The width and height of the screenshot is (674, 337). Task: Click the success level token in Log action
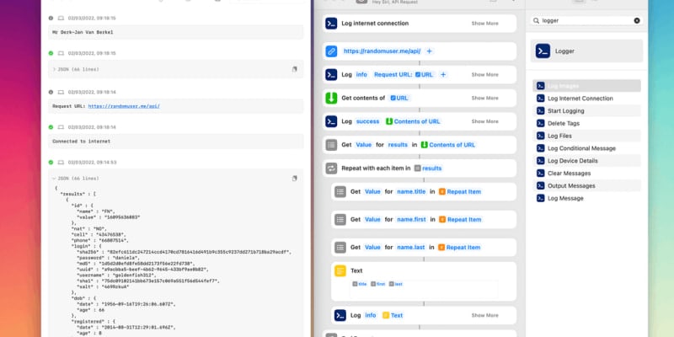tap(367, 121)
